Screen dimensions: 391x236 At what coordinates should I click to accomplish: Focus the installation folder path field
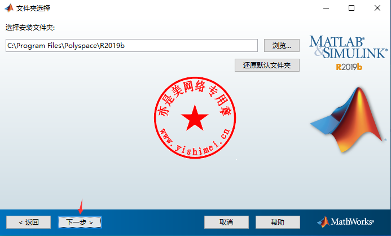click(x=131, y=45)
